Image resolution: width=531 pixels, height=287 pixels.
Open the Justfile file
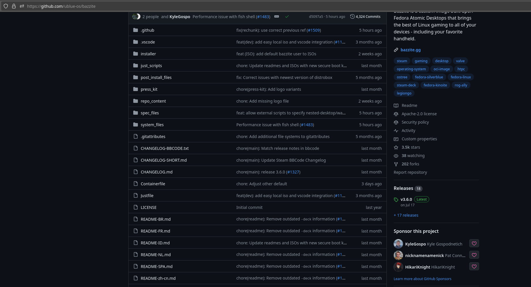coord(147,196)
